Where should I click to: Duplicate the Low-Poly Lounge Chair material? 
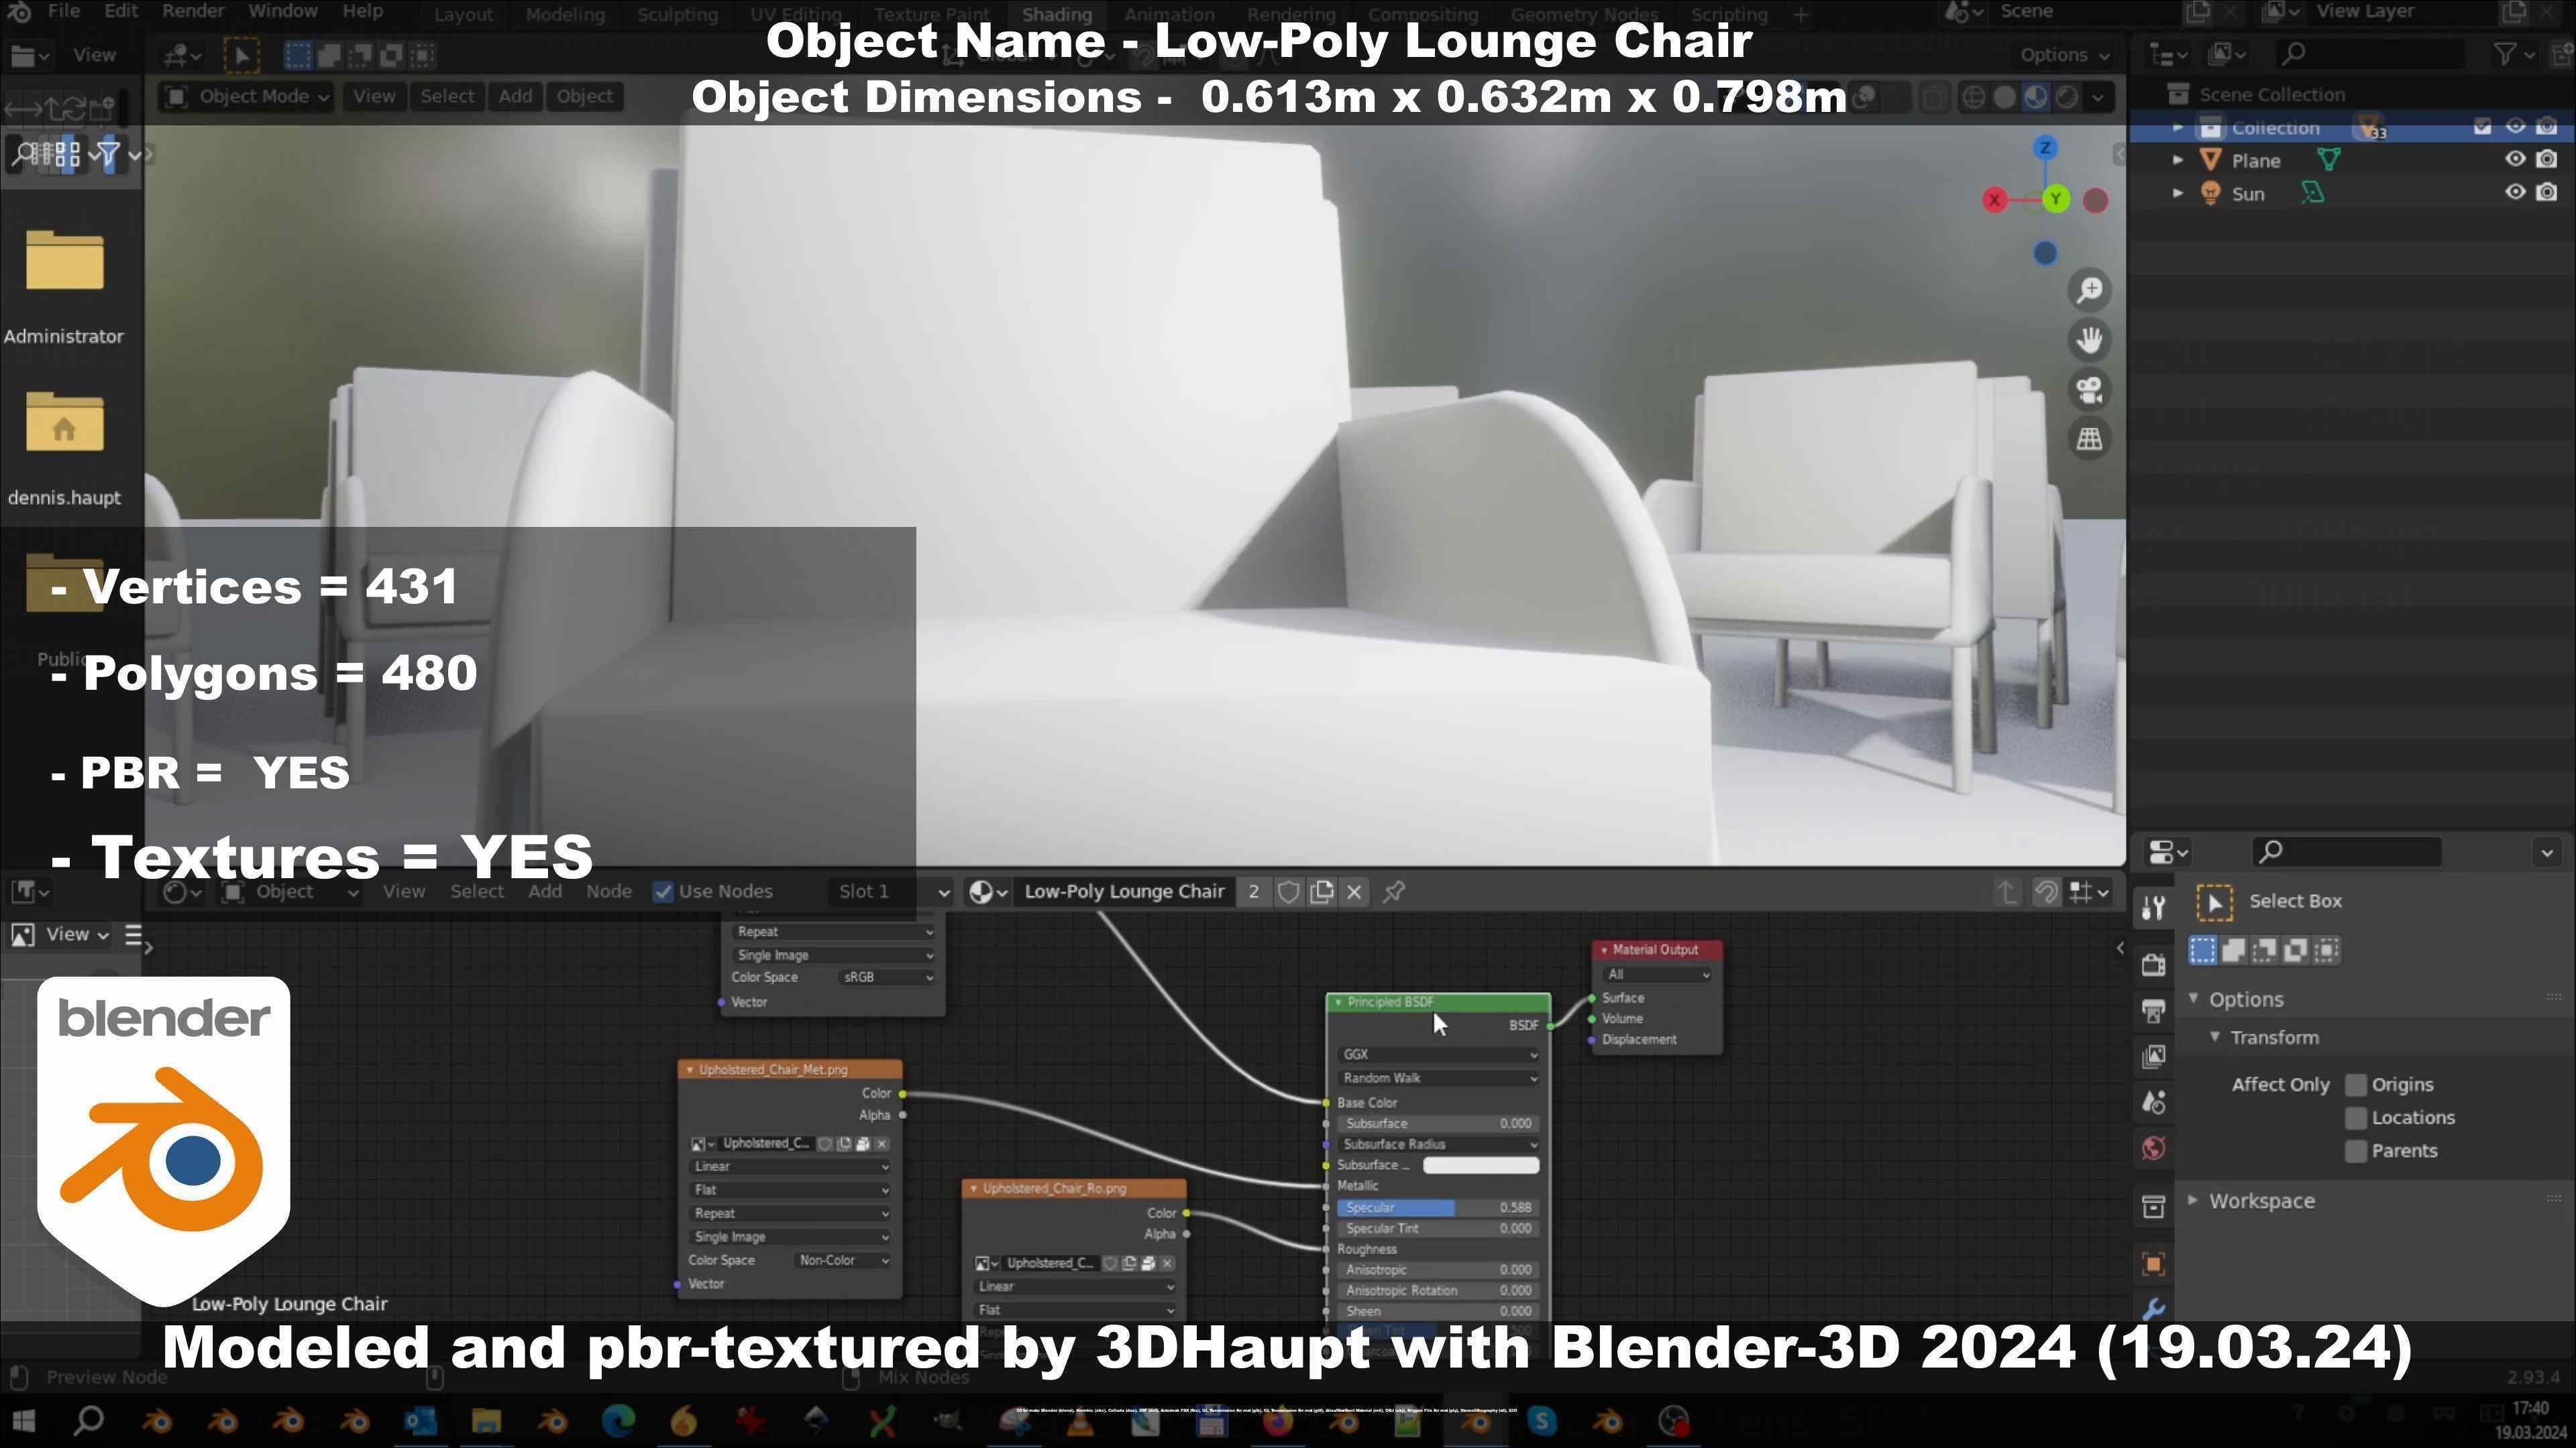click(x=1321, y=892)
